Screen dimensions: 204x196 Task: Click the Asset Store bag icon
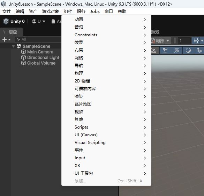pyautogui.click(x=53, y=21)
